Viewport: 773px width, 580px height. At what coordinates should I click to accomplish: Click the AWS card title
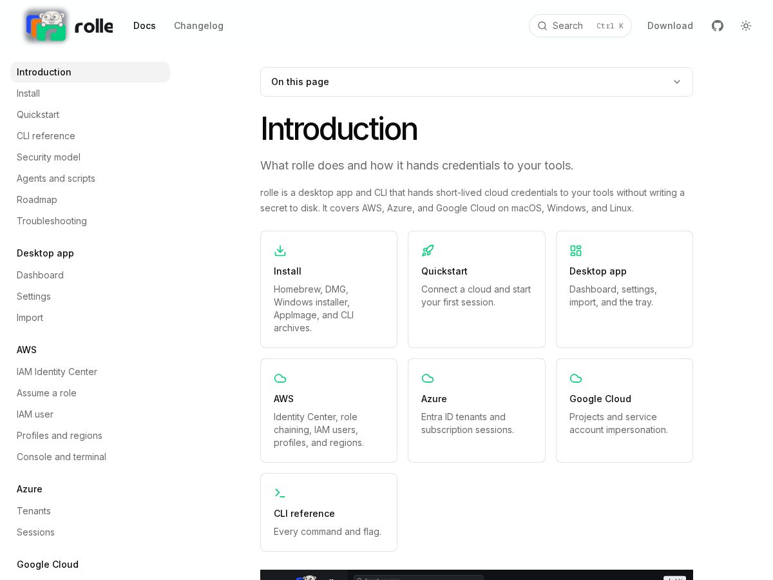click(x=283, y=399)
